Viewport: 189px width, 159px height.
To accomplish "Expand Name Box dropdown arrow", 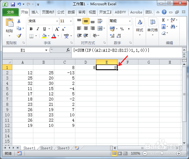I will click(x=46, y=50).
